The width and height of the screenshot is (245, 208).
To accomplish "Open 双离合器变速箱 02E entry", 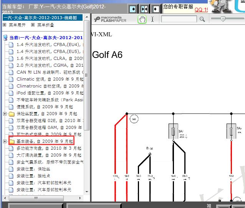I will pos(50,121).
